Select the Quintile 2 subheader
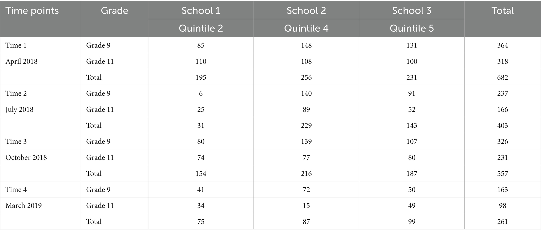Screen dimensions: 541x234 click(201, 28)
